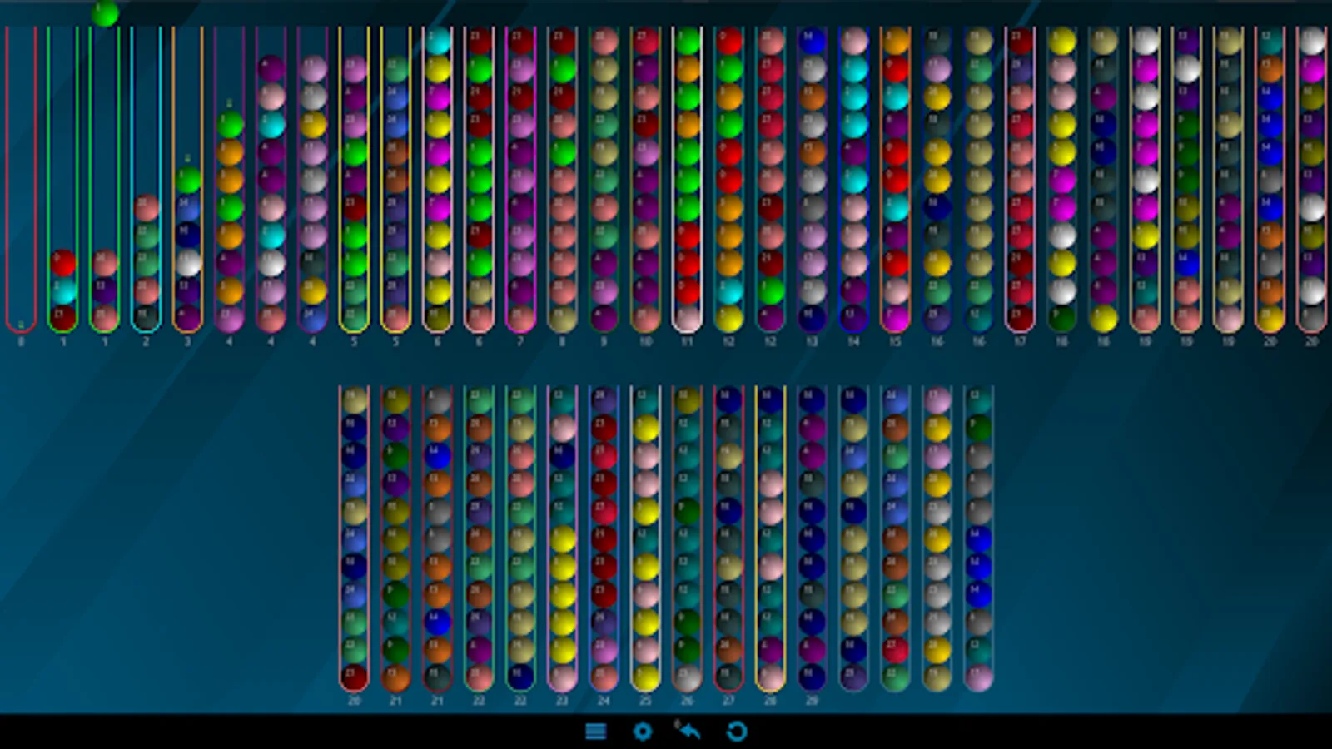Pick the tube labeled 17
The image size is (1332, 749).
point(1021,180)
